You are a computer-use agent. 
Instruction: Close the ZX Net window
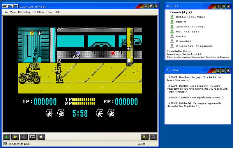point(228,6)
